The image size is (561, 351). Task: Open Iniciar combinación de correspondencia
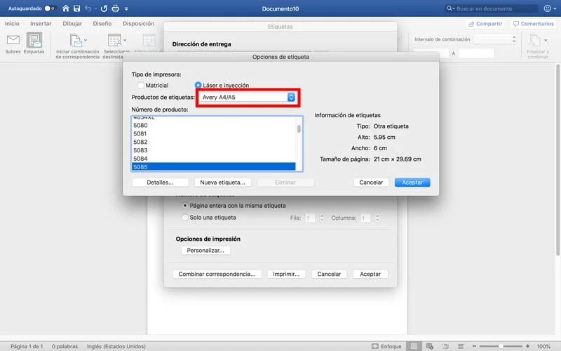77,46
